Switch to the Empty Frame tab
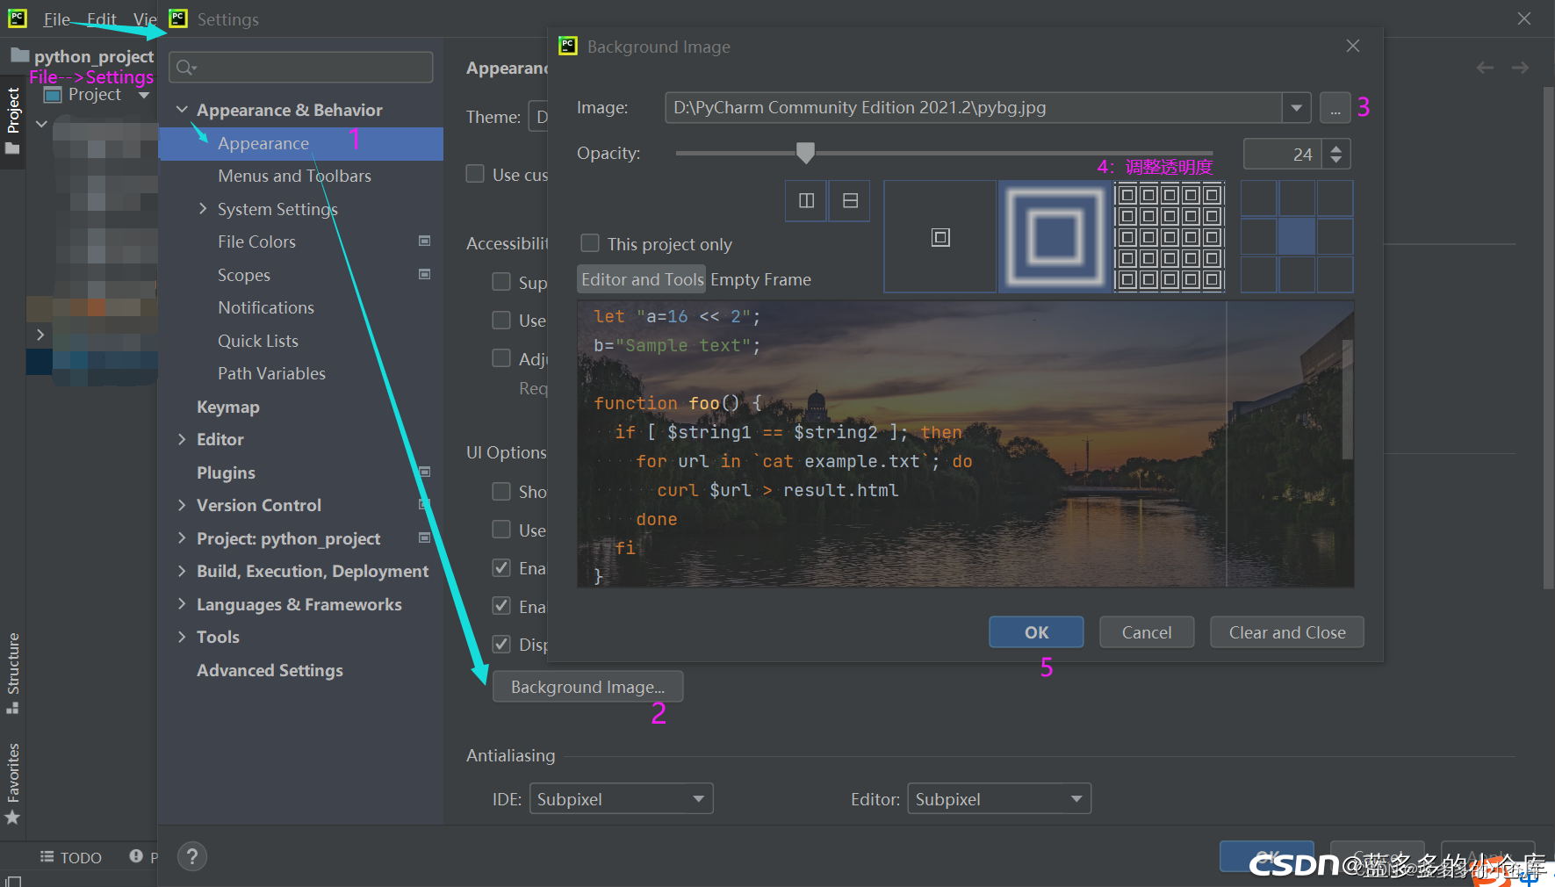This screenshot has width=1555, height=887. (760, 279)
